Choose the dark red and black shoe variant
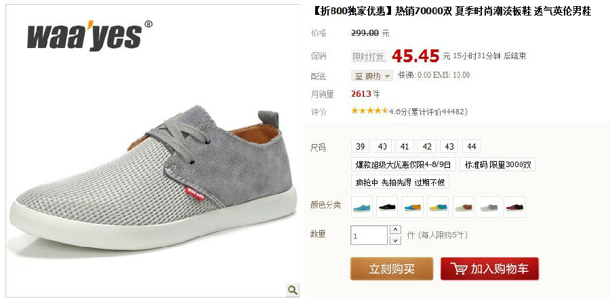Image resolution: width=610 pixels, height=299 pixels. 514,207
